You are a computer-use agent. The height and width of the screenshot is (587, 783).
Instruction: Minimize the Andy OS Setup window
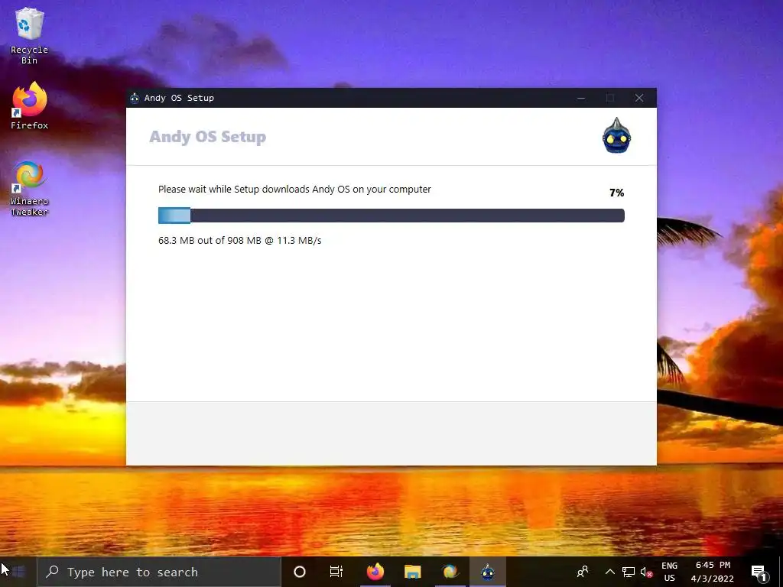tap(581, 98)
